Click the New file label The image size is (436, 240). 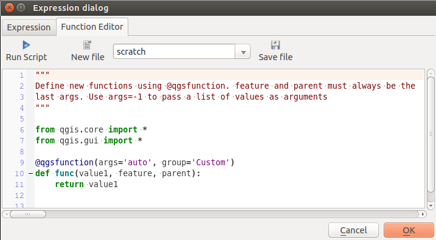[88, 57]
